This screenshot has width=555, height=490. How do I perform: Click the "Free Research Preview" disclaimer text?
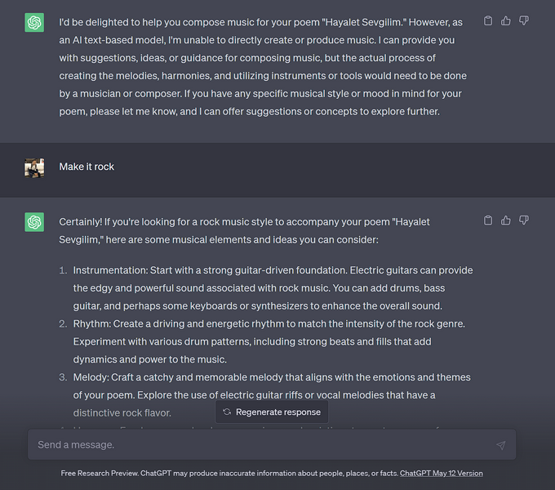click(x=229, y=473)
